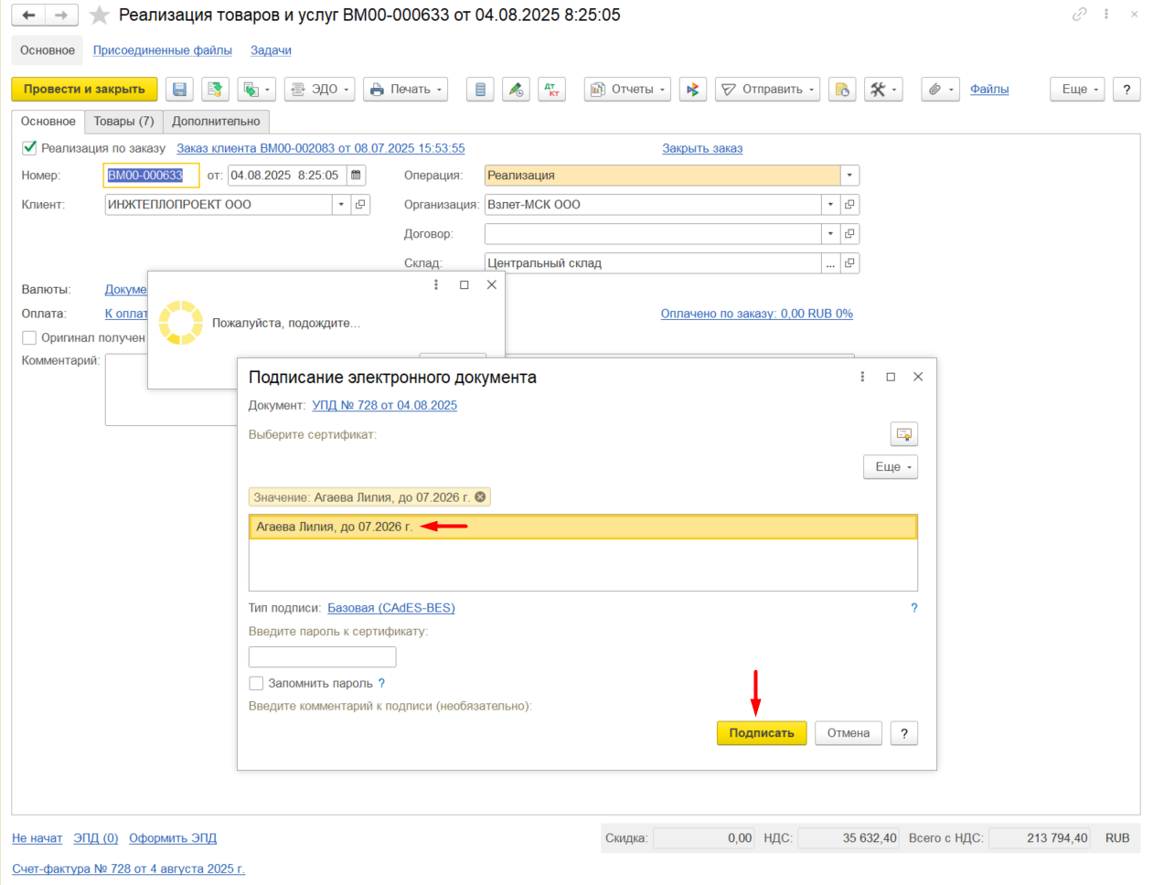1153x885 pixels.
Task: Open the Задачи section
Action: [x=271, y=50]
